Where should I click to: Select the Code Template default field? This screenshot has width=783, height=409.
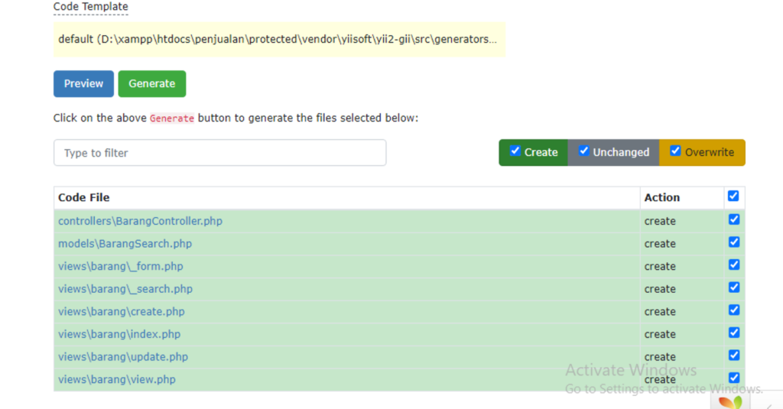click(x=279, y=40)
